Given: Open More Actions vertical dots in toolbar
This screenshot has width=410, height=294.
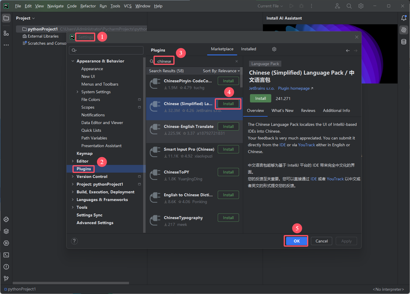Looking at the screenshot, I should (311, 6).
